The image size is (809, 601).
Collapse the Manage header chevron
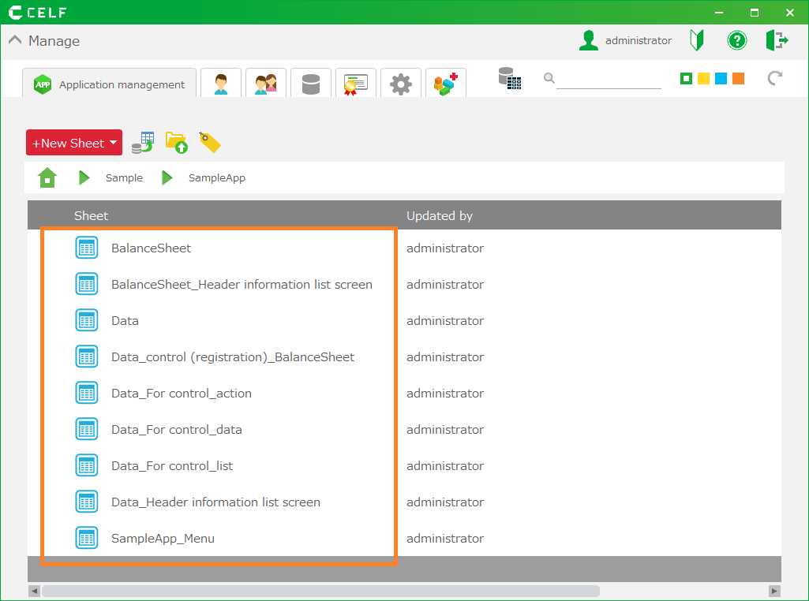pyautogui.click(x=14, y=41)
